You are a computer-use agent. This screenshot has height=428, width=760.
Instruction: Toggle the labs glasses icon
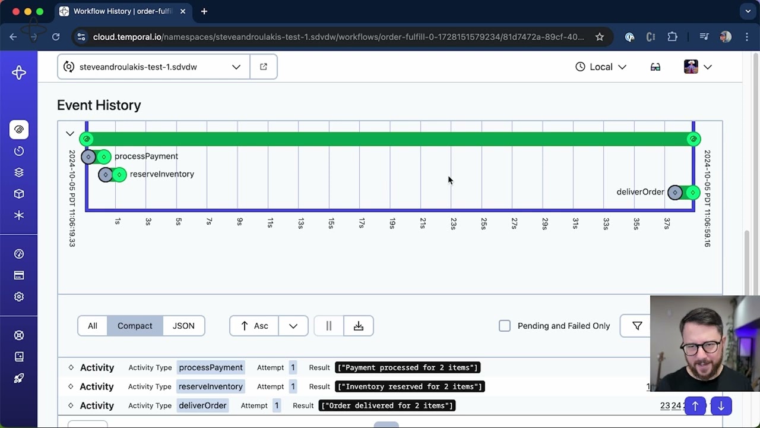pyautogui.click(x=655, y=67)
